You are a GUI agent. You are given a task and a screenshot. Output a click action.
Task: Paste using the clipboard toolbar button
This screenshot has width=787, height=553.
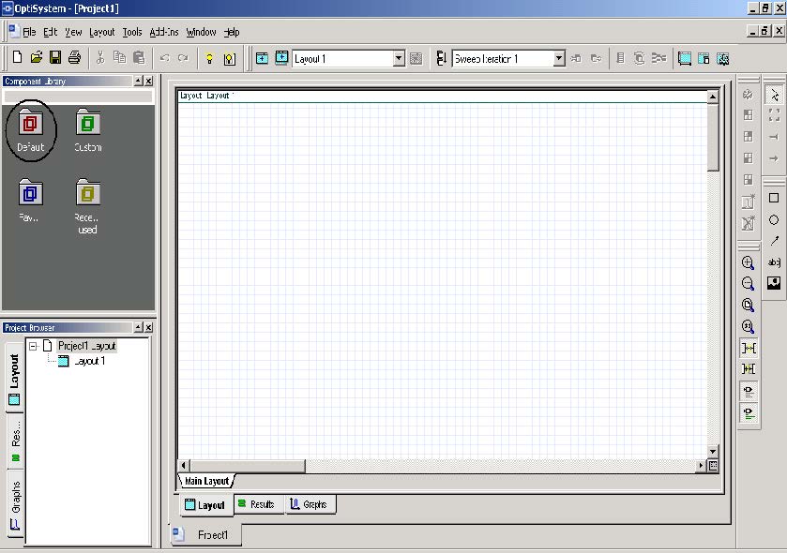pos(139,58)
